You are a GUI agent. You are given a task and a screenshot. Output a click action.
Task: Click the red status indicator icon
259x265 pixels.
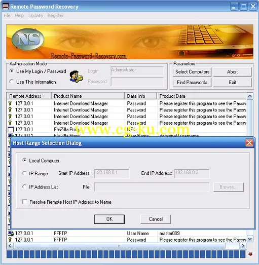pyautogui.click(x=250, y=254)
